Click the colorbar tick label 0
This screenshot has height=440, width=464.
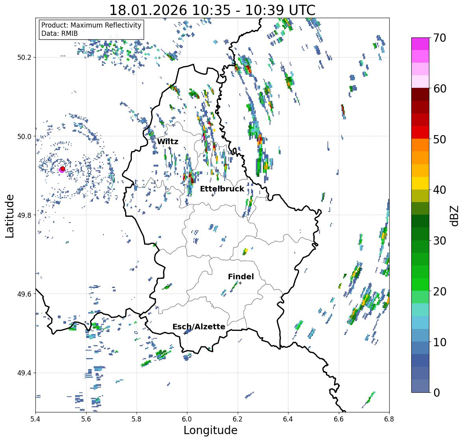tap(436, 393)
